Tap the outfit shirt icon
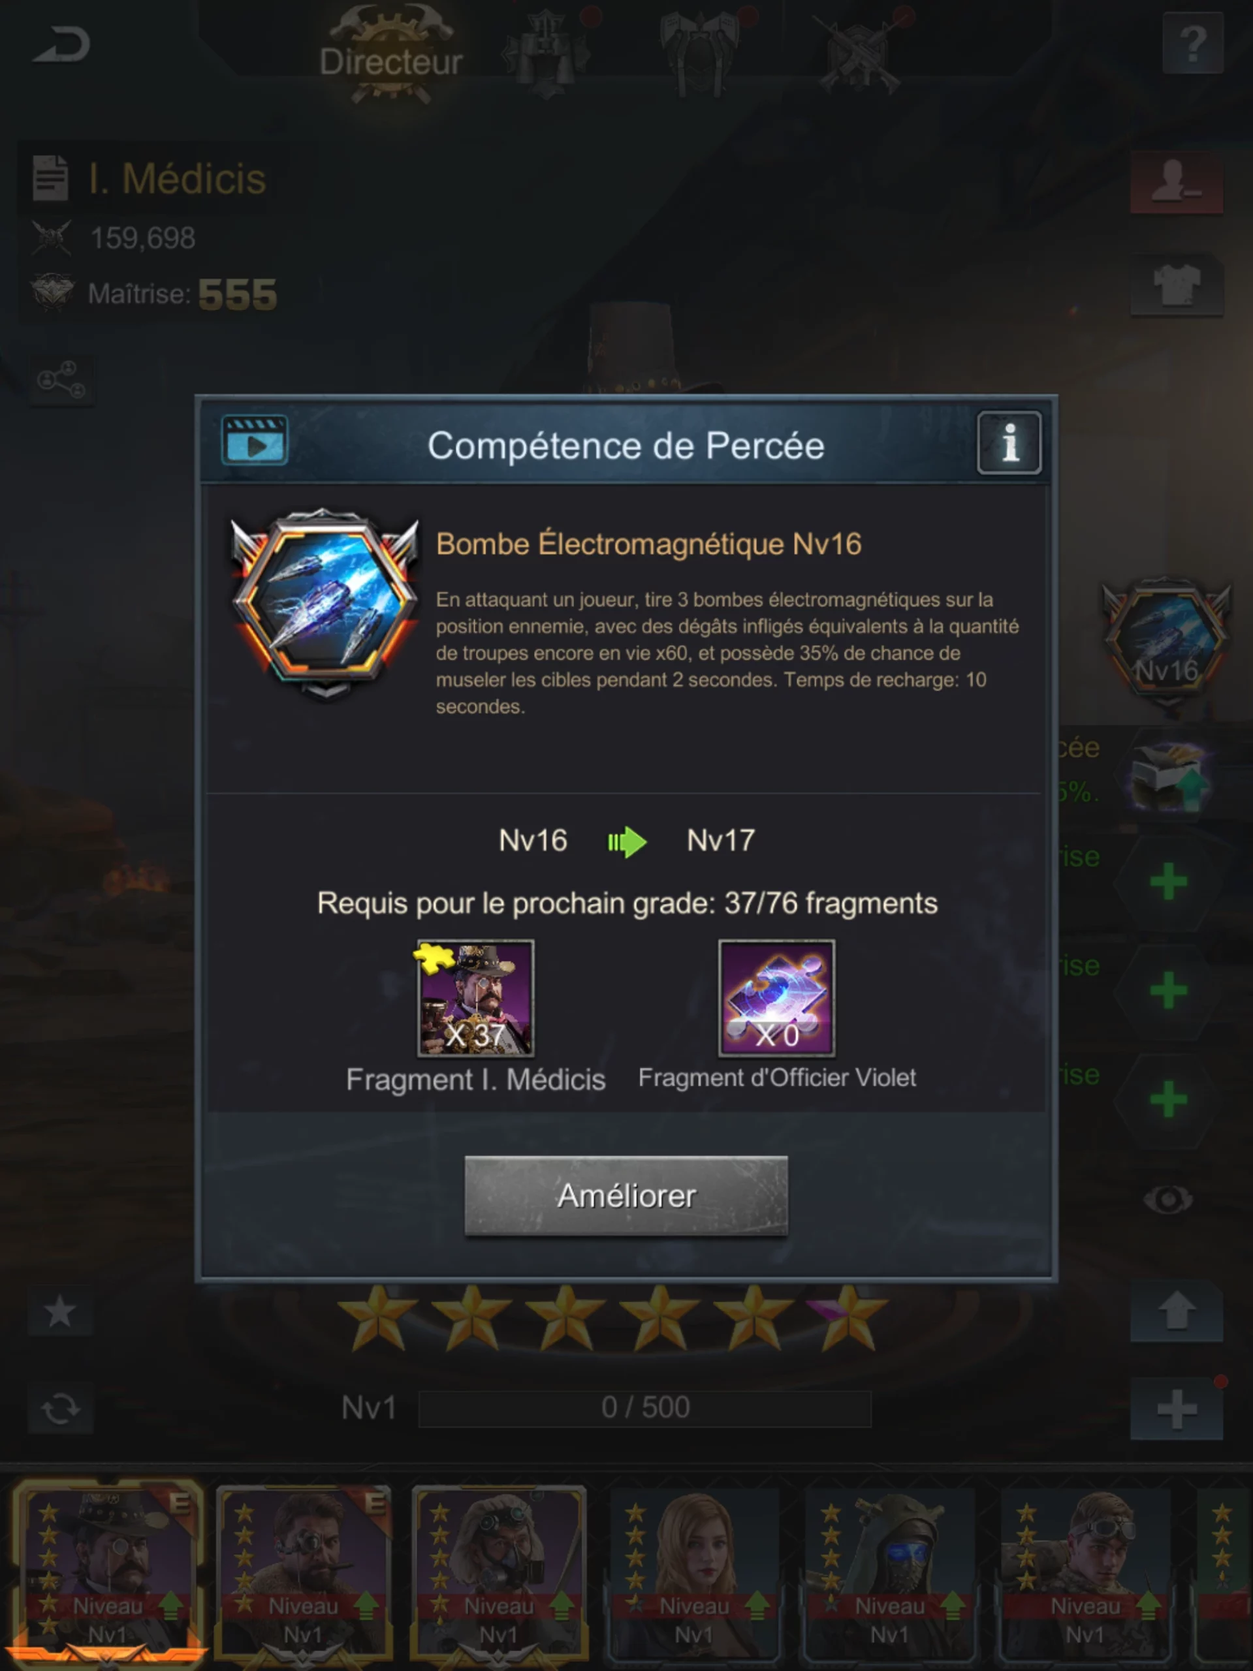1253x1671 pixels. (1176, 285)
